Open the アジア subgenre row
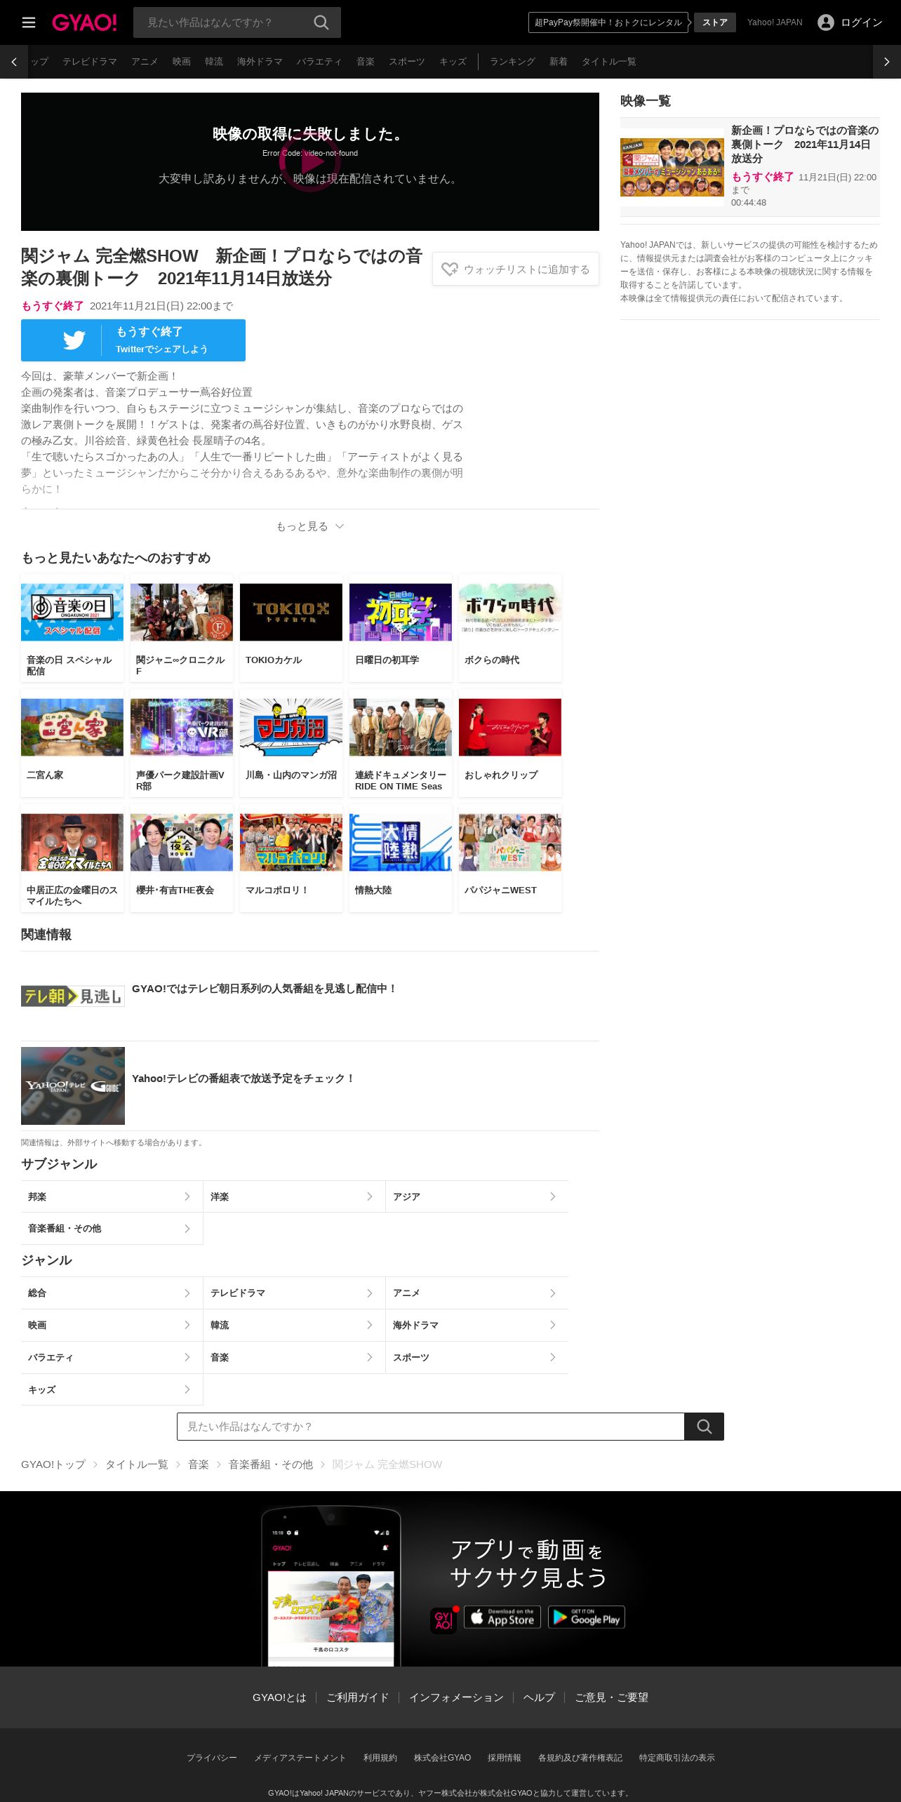901x1802 pixels. coord(477,1196)
